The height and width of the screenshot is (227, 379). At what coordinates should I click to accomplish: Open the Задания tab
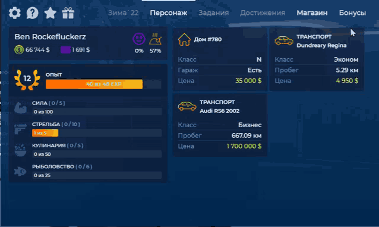[214, 13]
